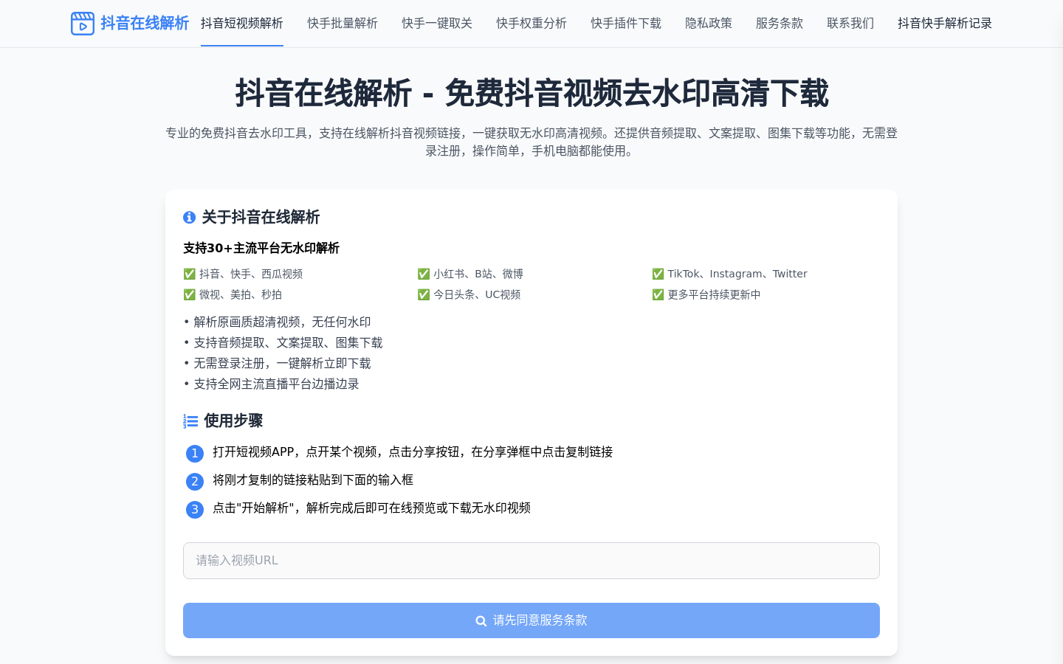The height and width of the screenshot is (664, 1063).
Task: Click the heading 使用步骤
Action: pyautogui.click(x=233, y=421)
